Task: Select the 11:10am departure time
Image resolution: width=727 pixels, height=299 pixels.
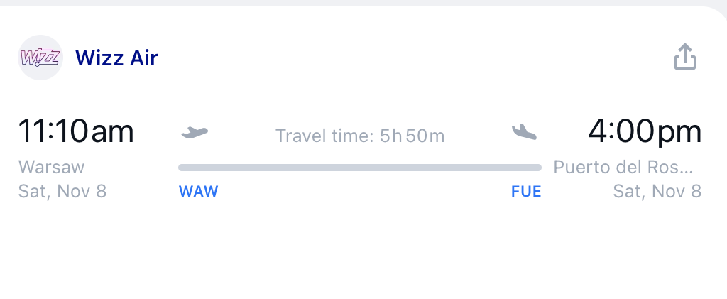Action: click(x=75, y=132)
